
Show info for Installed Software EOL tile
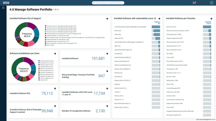point(55,88)
